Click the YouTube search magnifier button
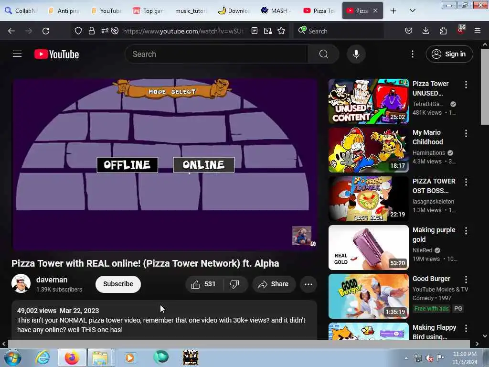The height and width of the screenshot is (367, 489). tap(324, 54)
